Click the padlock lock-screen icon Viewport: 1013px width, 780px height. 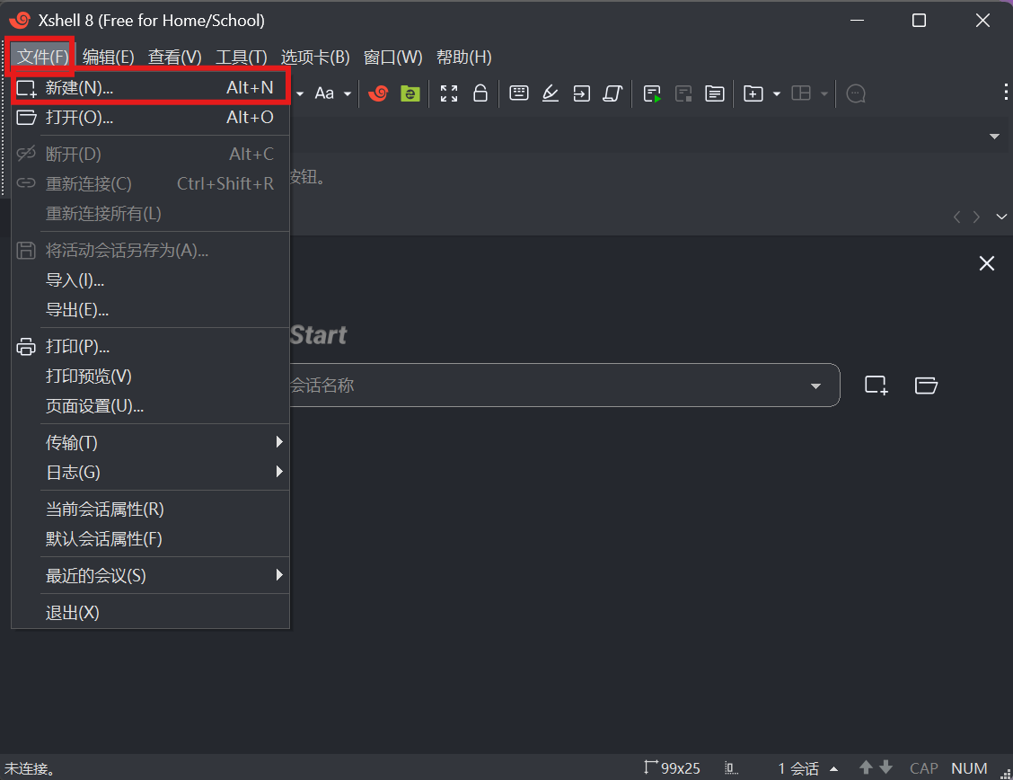pyautogui.click(x=480, y=93)
